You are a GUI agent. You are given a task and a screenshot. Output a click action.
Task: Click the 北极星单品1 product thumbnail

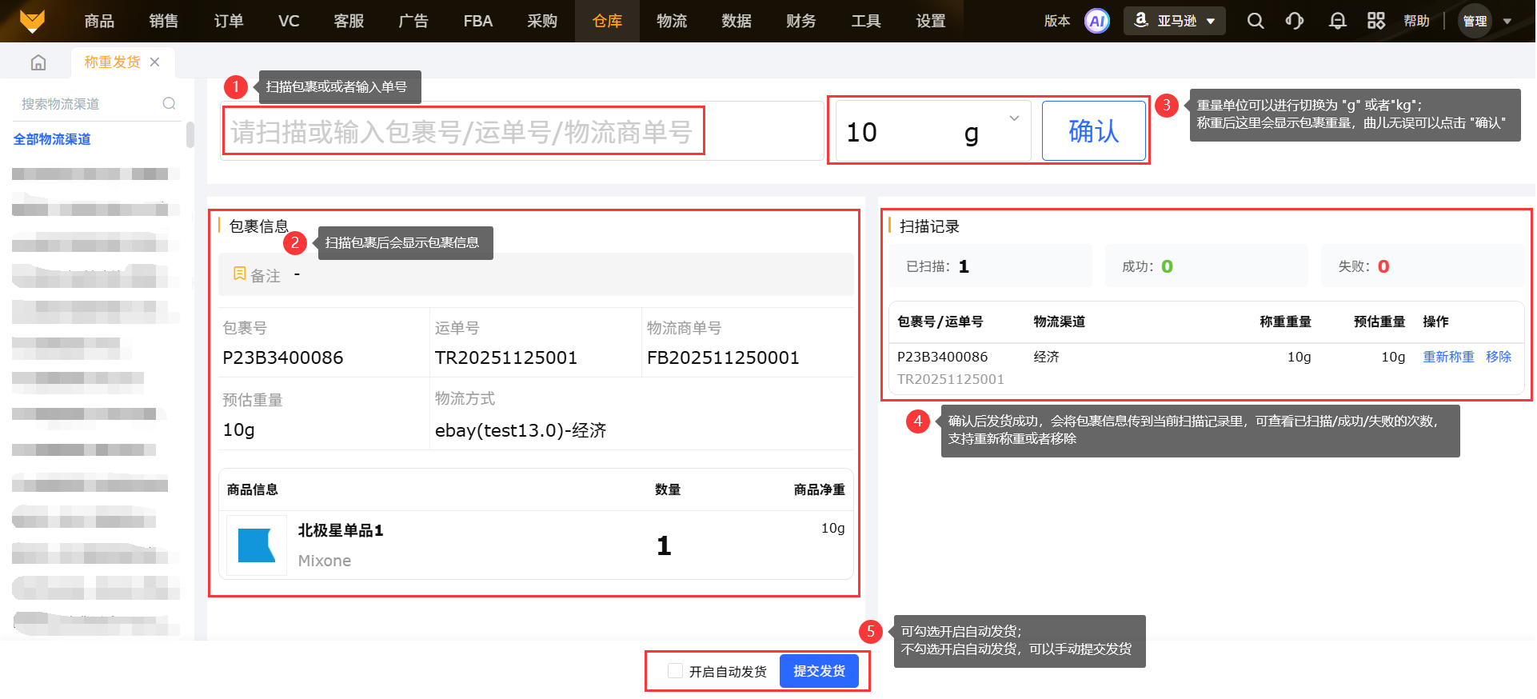click(257, 545)
